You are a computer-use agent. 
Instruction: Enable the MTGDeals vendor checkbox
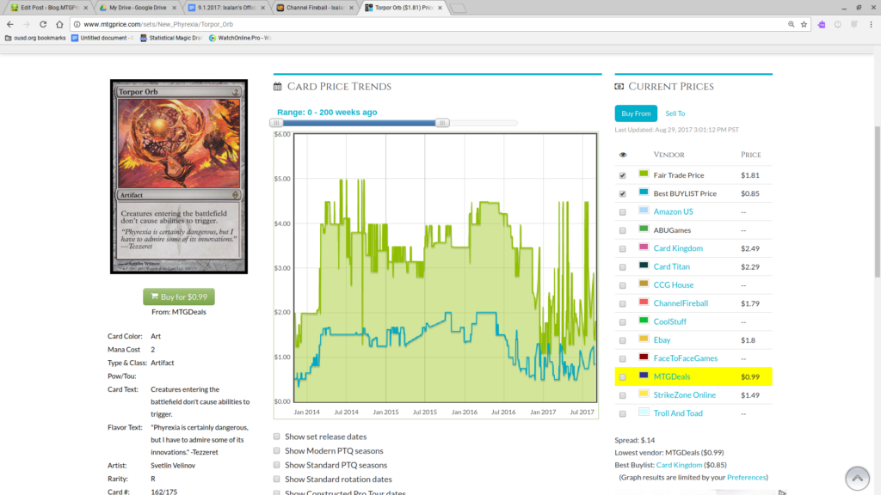point(623,377)
